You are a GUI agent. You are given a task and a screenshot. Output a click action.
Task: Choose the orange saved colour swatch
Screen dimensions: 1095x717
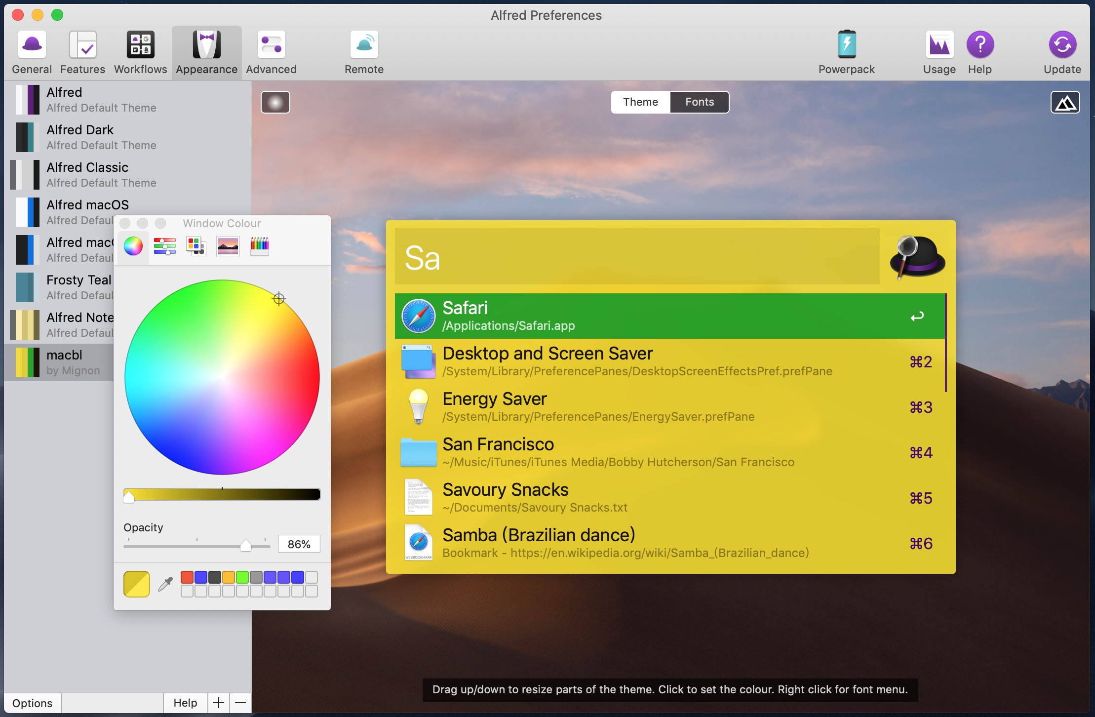tap(229, 577)
